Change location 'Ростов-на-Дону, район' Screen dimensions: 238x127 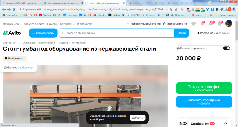click(213, 33)
